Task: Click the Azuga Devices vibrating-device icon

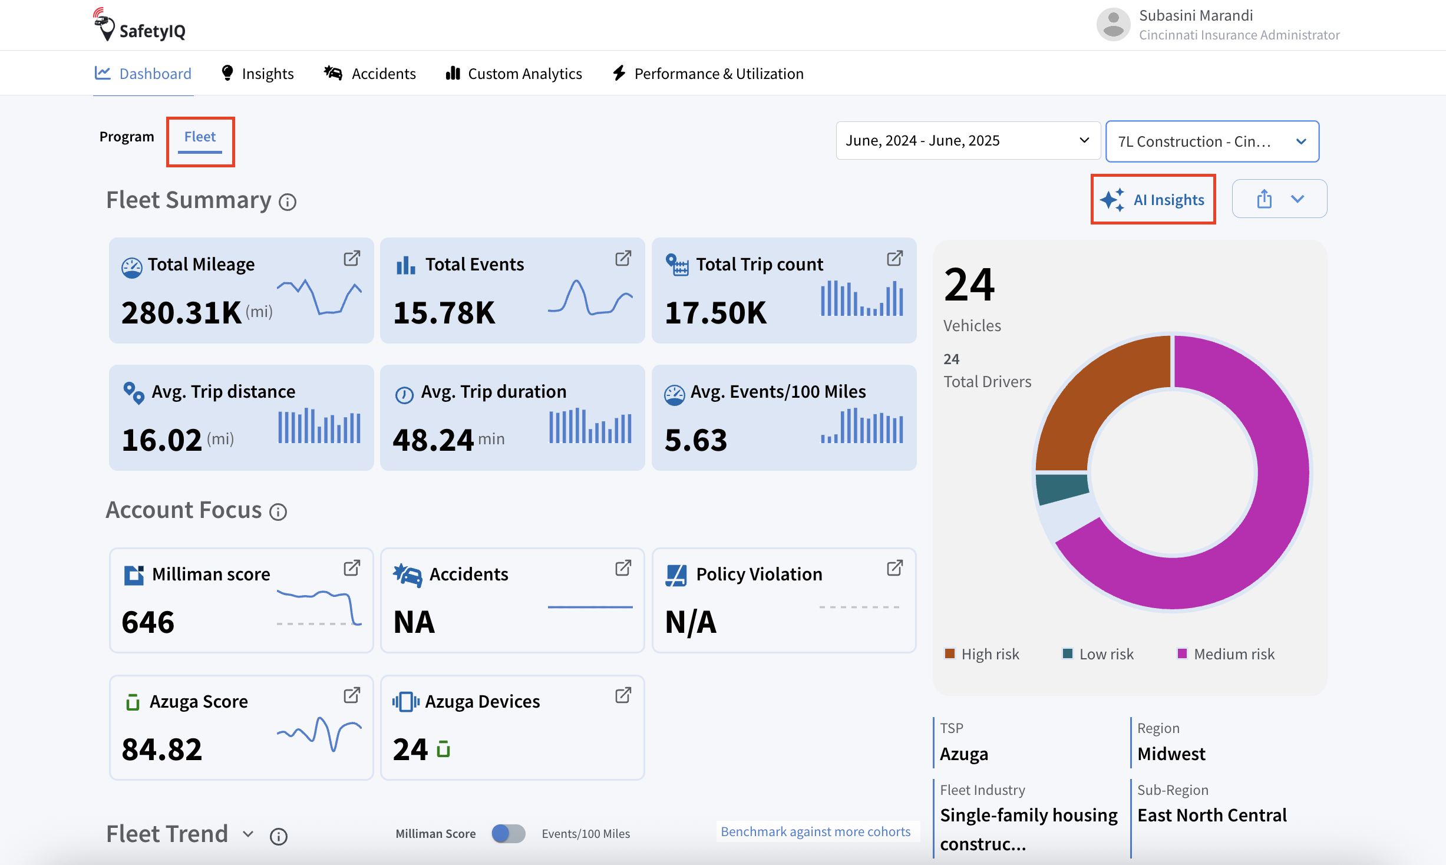Action: (406, 702)
